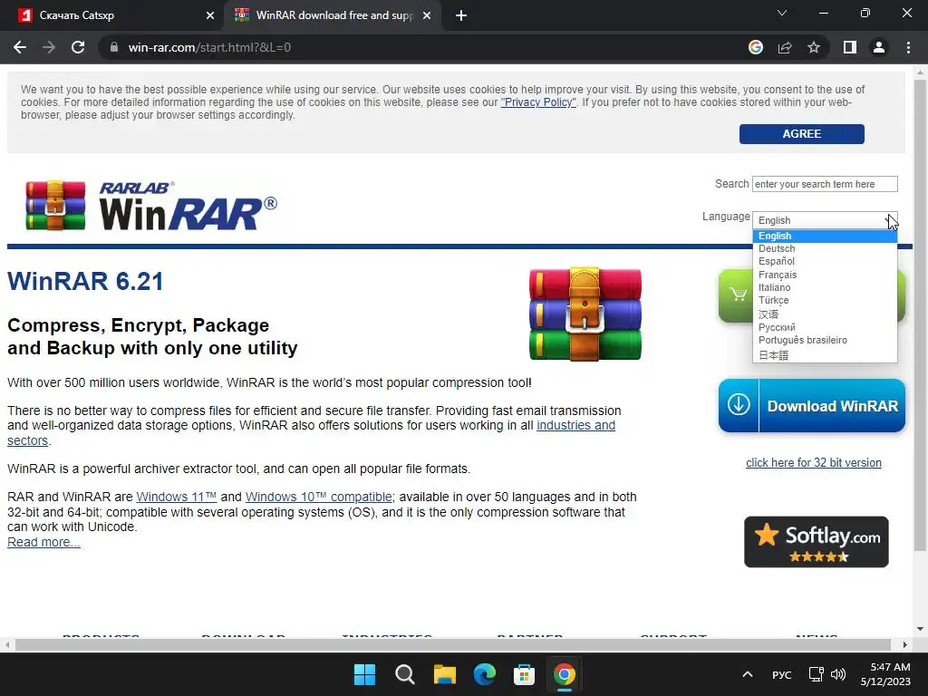Image resolution: width=928 pixels, height=696 pixels.
Task: Open a new tab with the plus button
Action: [x=461, y=15]
